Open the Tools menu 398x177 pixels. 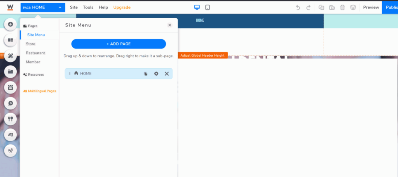pos(88,7)
